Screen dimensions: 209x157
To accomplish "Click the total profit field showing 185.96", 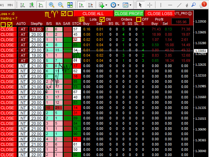I will pos(181,22).
